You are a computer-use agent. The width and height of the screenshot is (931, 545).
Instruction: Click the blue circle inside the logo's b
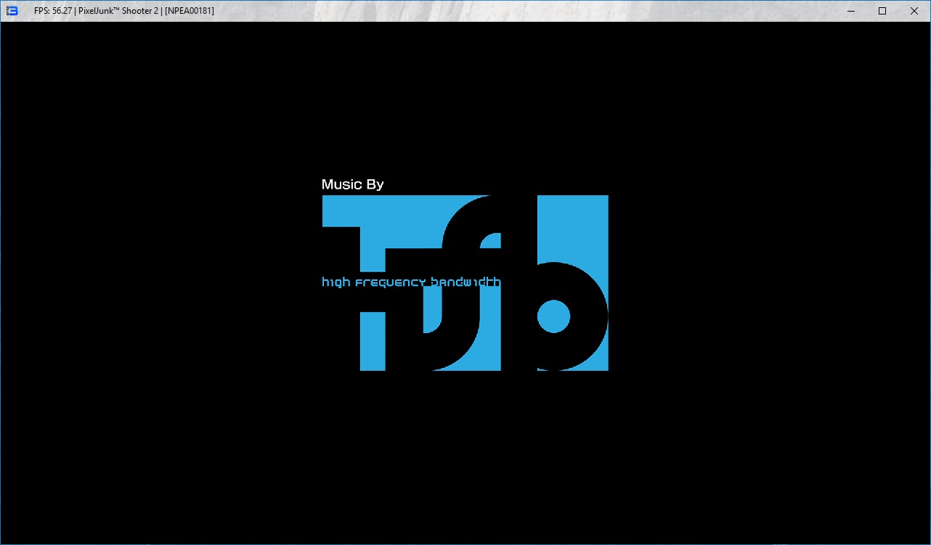[x=553, y=316]
